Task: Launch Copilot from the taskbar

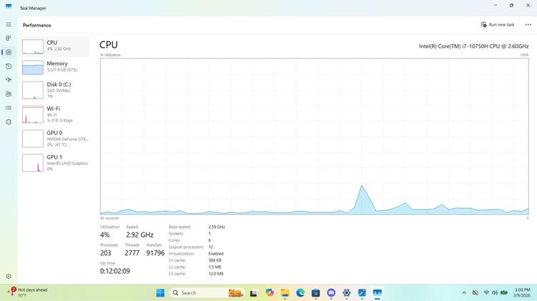Action: 269,293
